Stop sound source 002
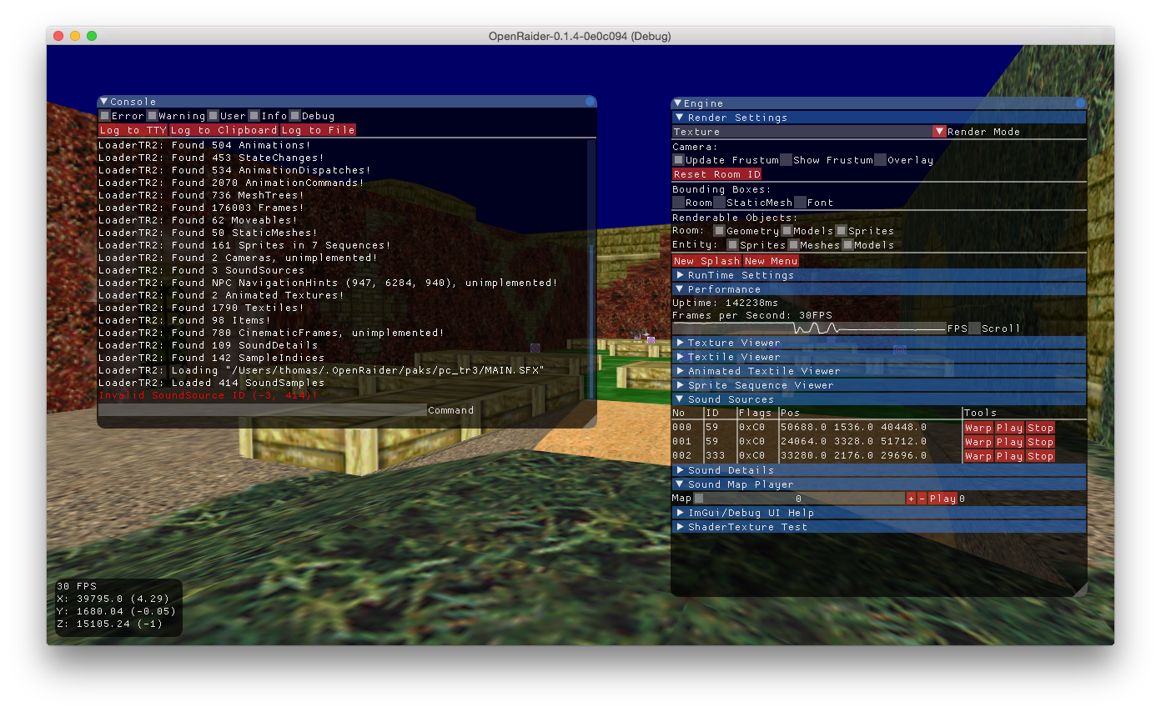The image size is (1161, 712). [1040, 456]
